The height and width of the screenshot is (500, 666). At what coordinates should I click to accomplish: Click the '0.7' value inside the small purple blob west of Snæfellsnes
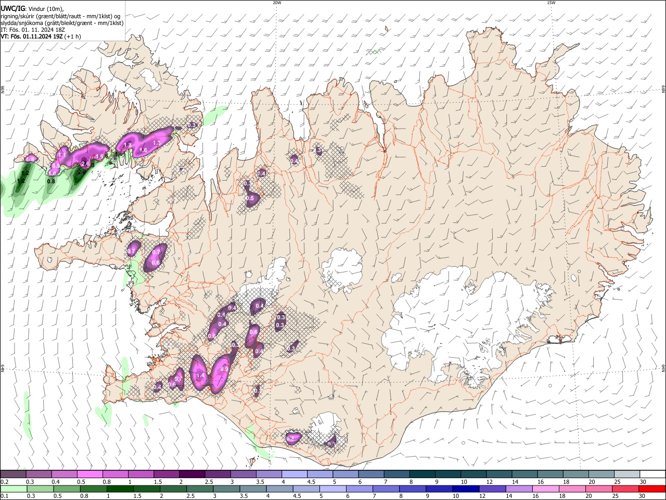[x=131, y=252]
